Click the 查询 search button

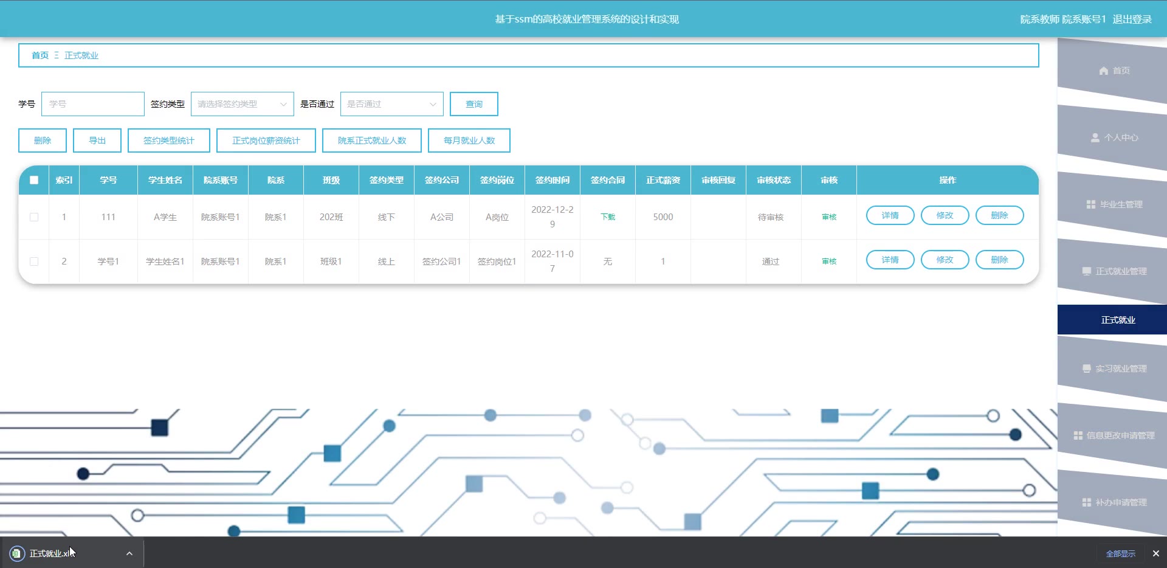473,104
